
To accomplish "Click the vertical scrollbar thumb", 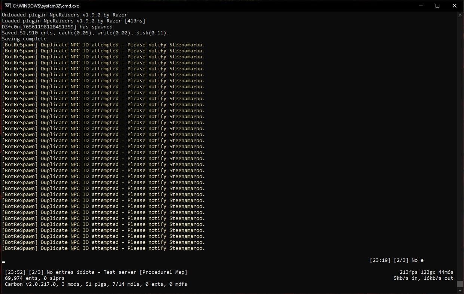I will pos(460,284).
